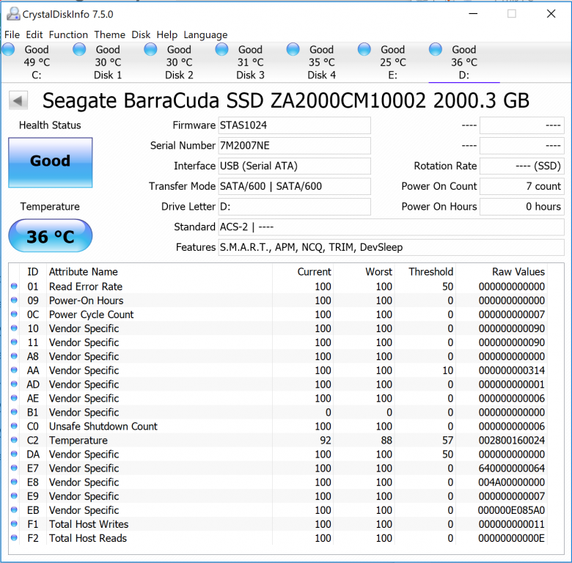Open the Language menu

pos(205,34)
